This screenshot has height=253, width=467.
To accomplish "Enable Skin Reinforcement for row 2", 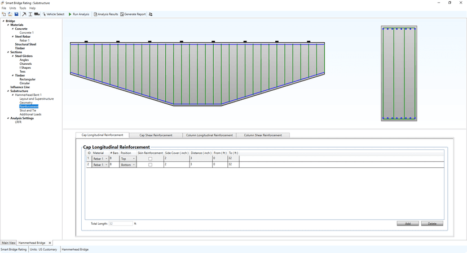I will pos(150,165).
